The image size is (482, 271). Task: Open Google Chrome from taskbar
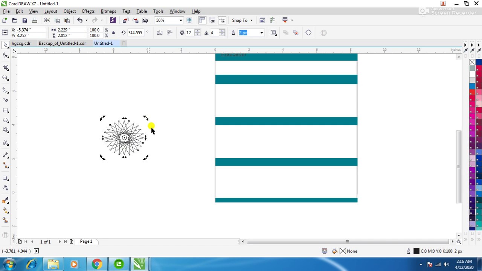point(97,264)
